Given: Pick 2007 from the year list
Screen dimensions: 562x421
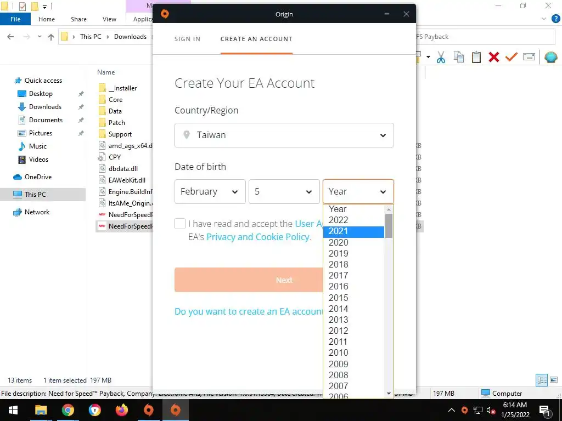Looking at the screenshot, I should [353, 386].
